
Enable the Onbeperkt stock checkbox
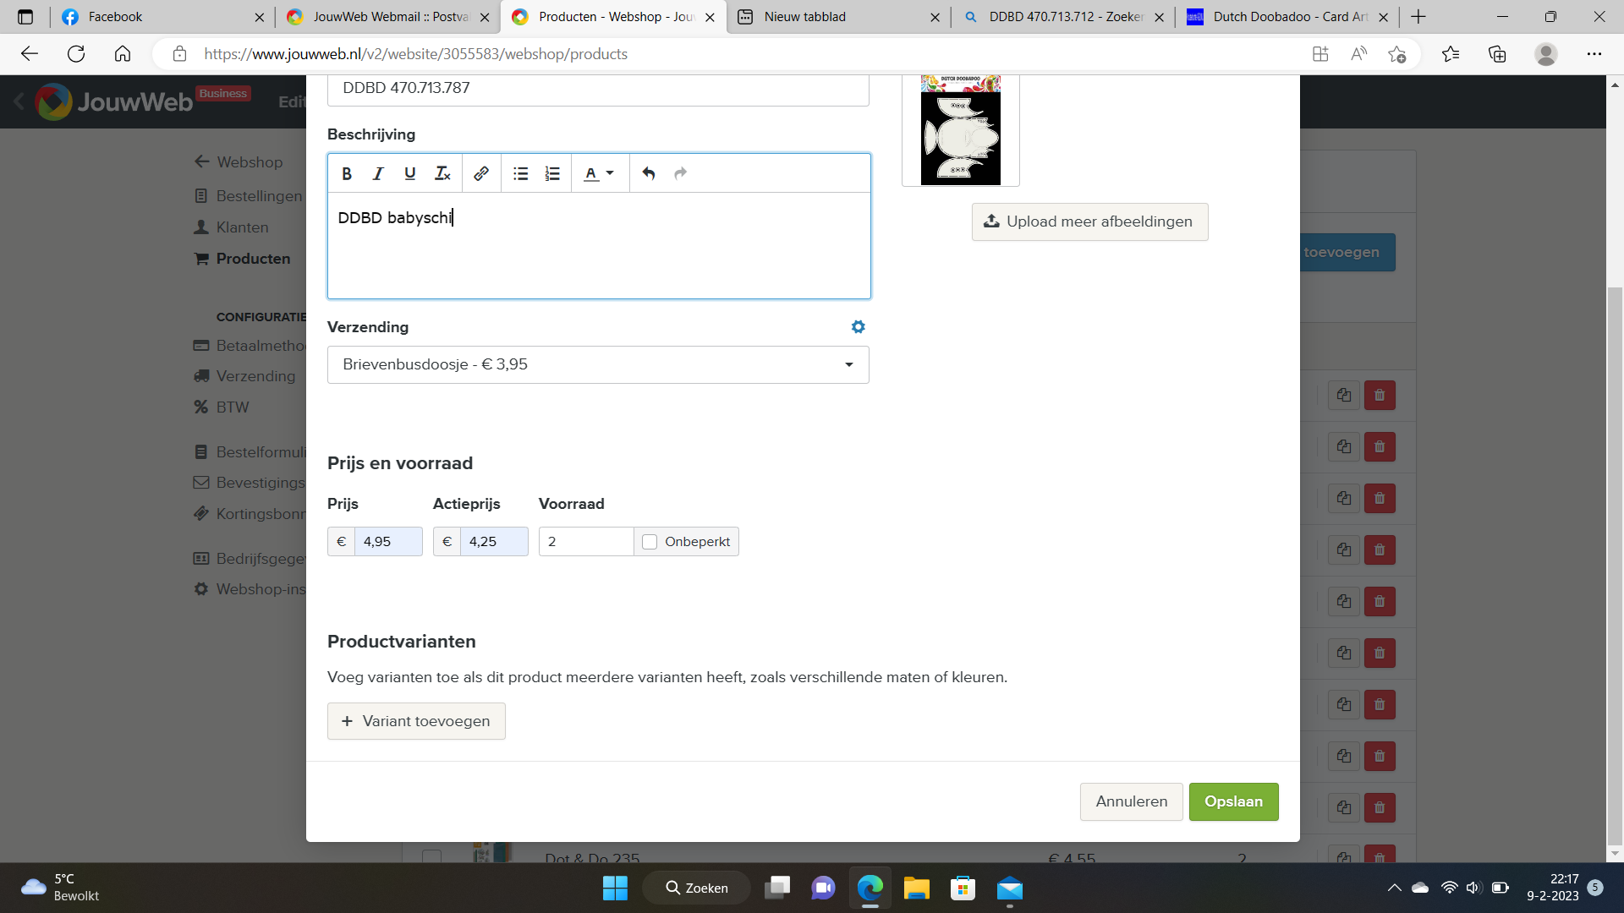[650, 542]
